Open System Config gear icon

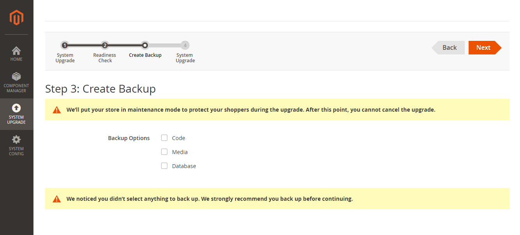(16, 140)
